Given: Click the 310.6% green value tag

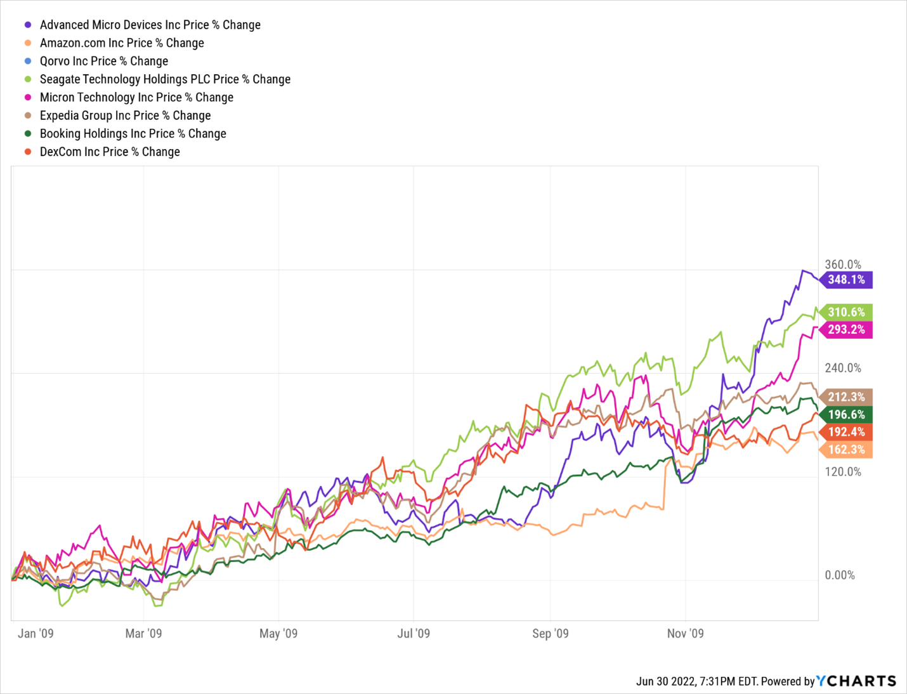Looking at the screenshot, I should pyautogui.click(x=846, y=312).
